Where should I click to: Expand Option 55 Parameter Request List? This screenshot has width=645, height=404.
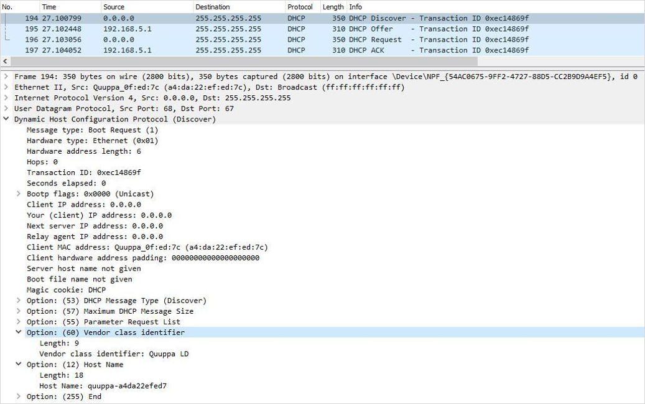[19, 322]
